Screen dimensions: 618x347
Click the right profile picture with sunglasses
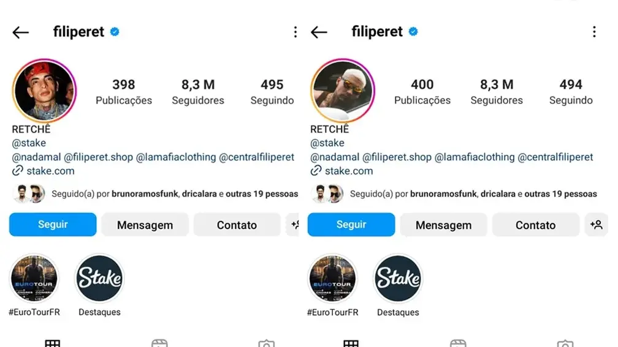pyautogui.click(x=343, y=91)
